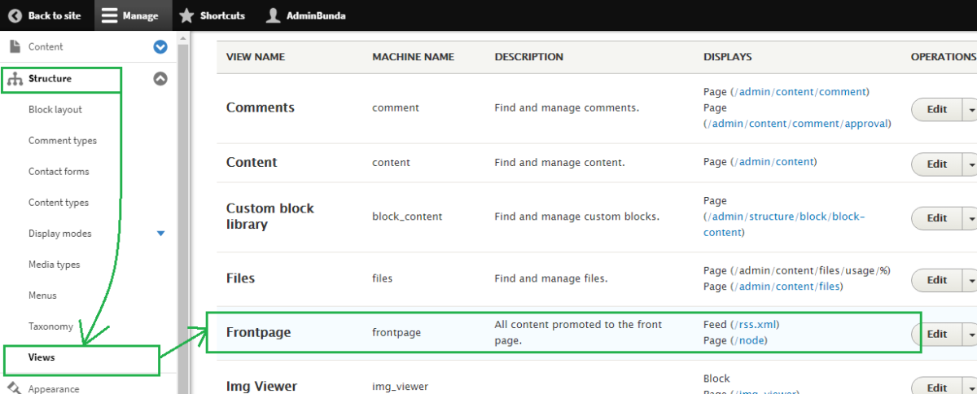Click the AdminBunda user icon
Viewport: 977px width, 394px height.
274,15
